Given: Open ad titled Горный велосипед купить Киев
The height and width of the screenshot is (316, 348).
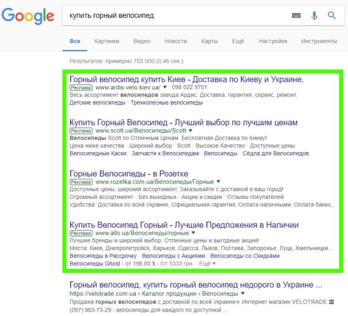Looking at the screenshot, I should pos(186,79).
